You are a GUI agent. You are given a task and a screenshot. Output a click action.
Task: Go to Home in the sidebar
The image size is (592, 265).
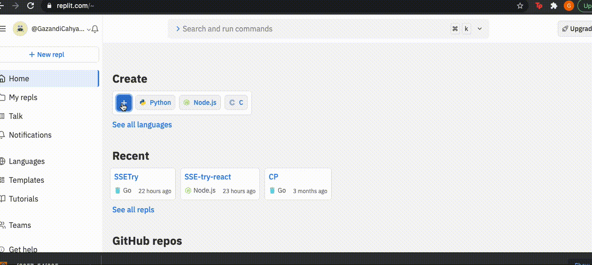coord(49,78)
